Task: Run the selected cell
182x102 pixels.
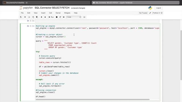Action: pos(51,17)
